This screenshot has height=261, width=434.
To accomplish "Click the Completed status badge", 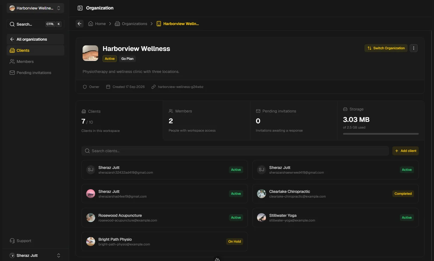I will (x=403, y=194).
